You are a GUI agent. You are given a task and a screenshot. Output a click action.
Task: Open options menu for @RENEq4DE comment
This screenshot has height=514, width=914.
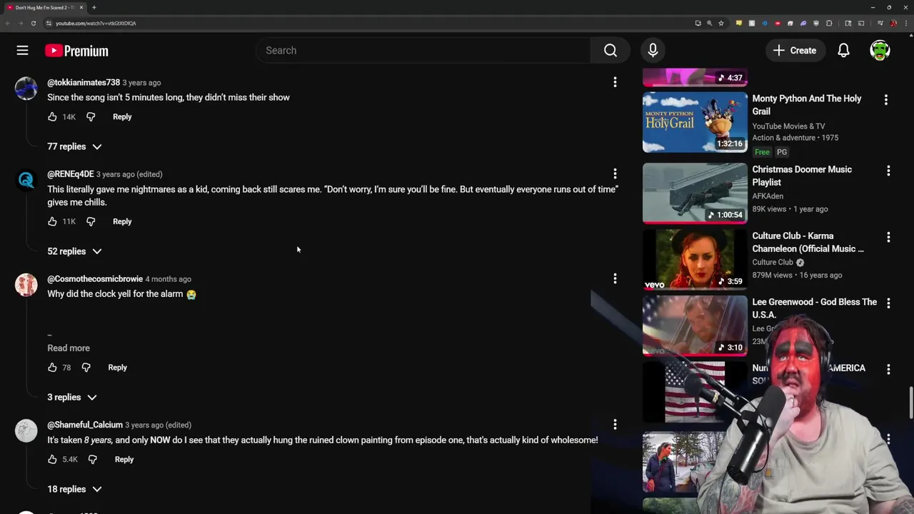click(x=615, y=173)
